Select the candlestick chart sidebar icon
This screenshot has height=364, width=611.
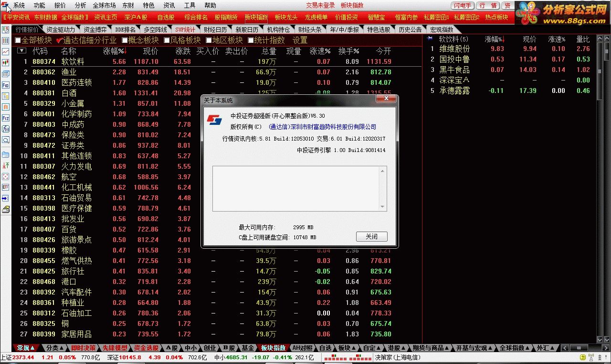point(6,62)
